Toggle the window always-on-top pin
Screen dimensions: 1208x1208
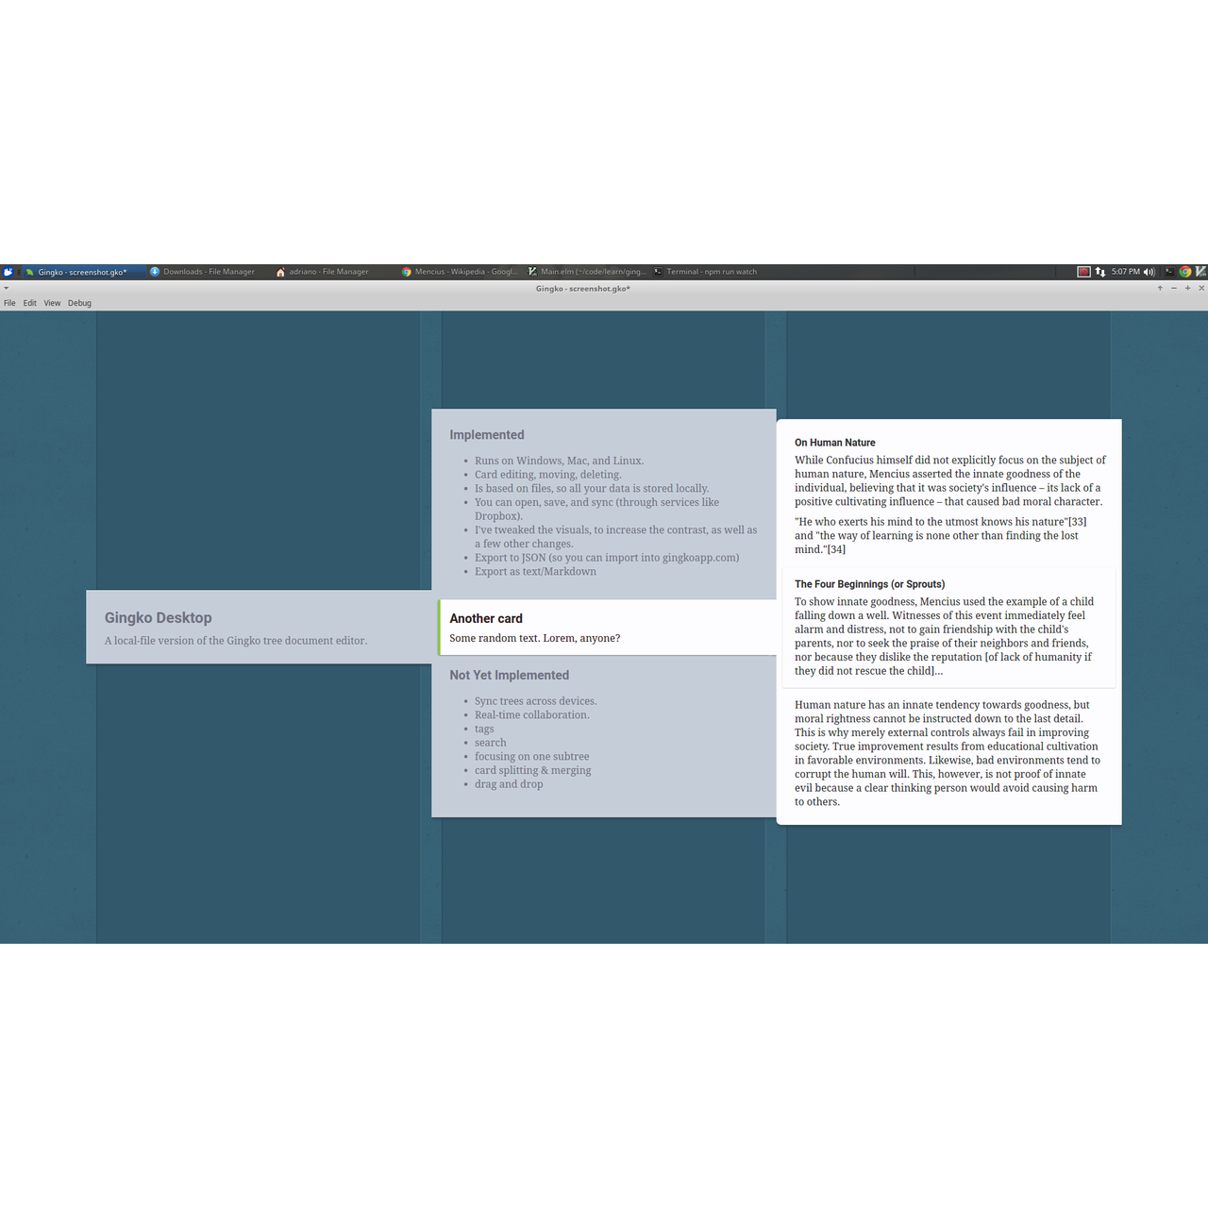point(1160,288)
